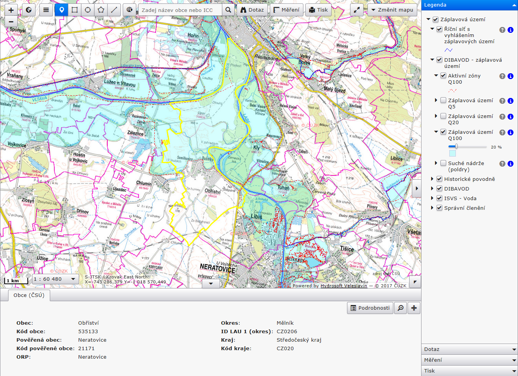Open the map scale 1 : 60 480 dropdown

click(x=56, y=279)
